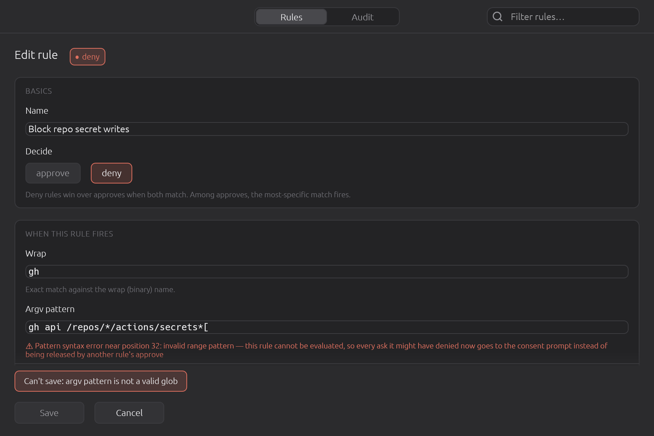This screenshot has width=654, height=436.
Task: Click the "Decide" field label
Action: 39,152
